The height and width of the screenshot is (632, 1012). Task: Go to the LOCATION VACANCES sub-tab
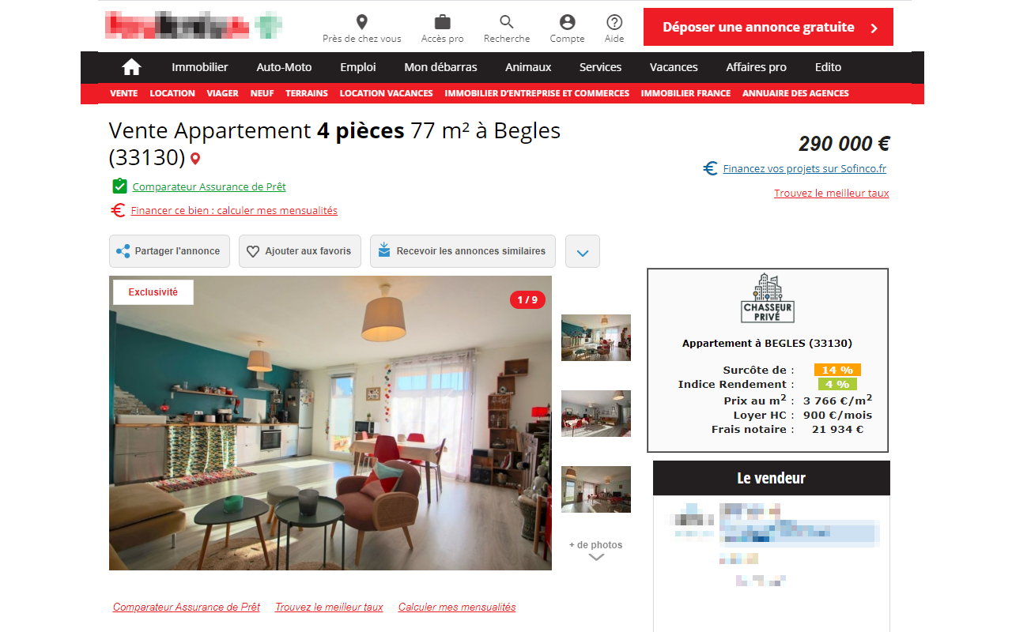tap(387, 93)
